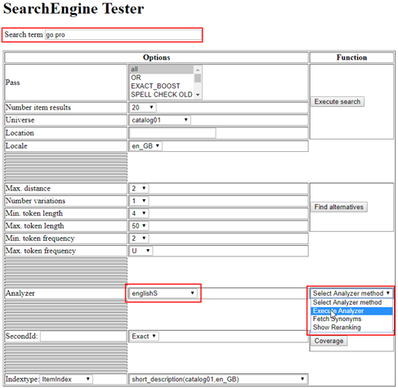
Task: Open the Max. distance dropdown
Action: (139, 189)
